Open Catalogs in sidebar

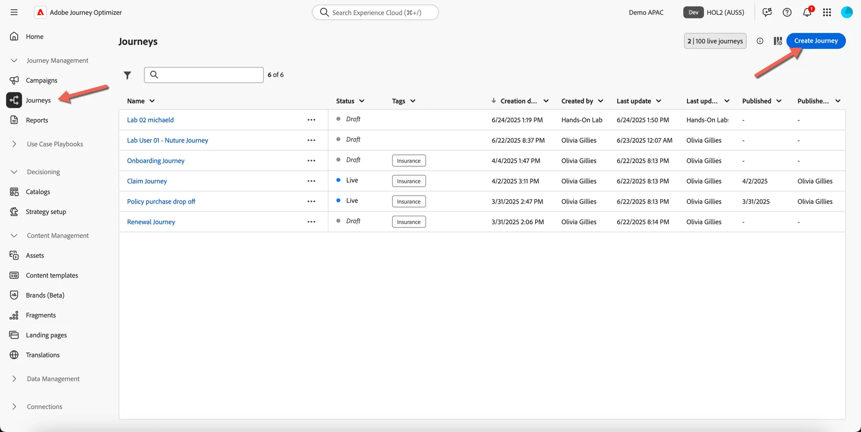point(38,192)
